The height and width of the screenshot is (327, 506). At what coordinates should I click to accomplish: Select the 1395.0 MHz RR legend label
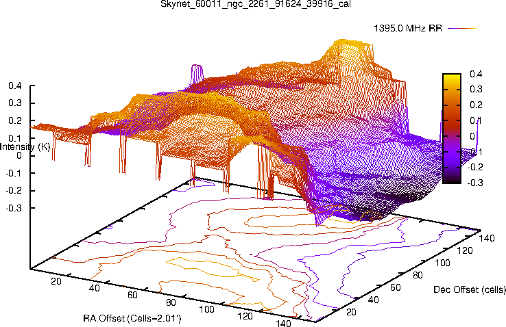(408, 28)
